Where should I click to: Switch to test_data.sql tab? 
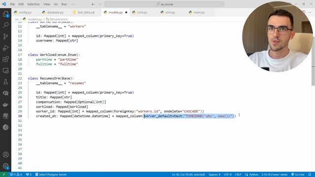click(x=86, y=12)
